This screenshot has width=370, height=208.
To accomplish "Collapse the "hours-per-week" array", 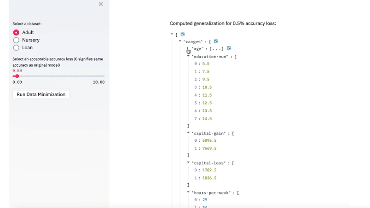I will coord(188,192).
